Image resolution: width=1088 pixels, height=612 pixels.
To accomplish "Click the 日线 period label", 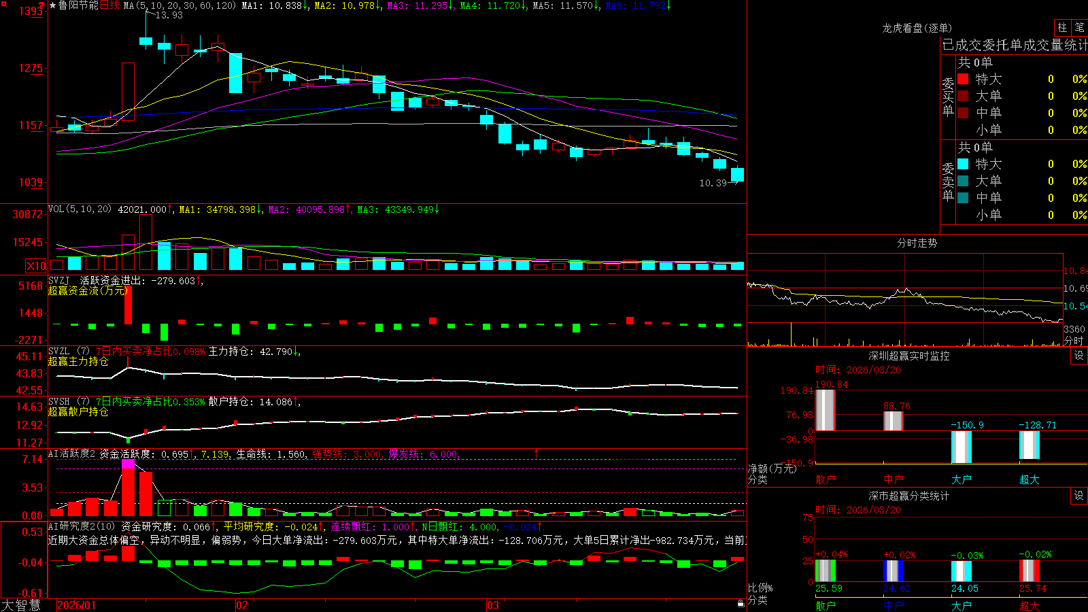I will 109,5.
